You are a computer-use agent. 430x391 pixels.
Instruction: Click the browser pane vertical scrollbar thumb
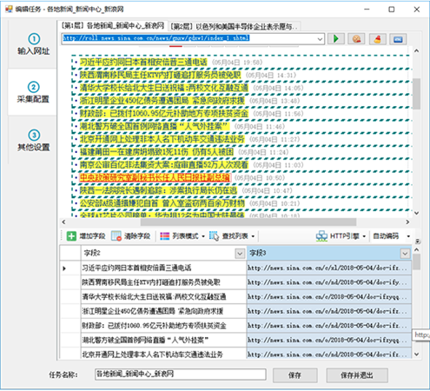point(416,94)
